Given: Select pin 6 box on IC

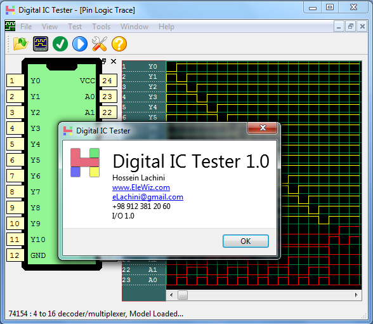Looking at the screenshot, I should pos(15,160).
